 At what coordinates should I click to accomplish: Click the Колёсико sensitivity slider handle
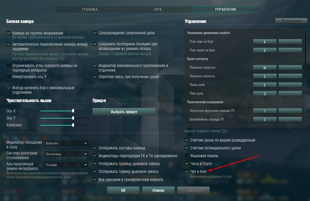click(x=73, y=125)
